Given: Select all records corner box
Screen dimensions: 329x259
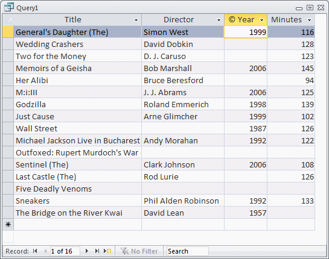Looking at the screenshot, I should coord(8,20).
